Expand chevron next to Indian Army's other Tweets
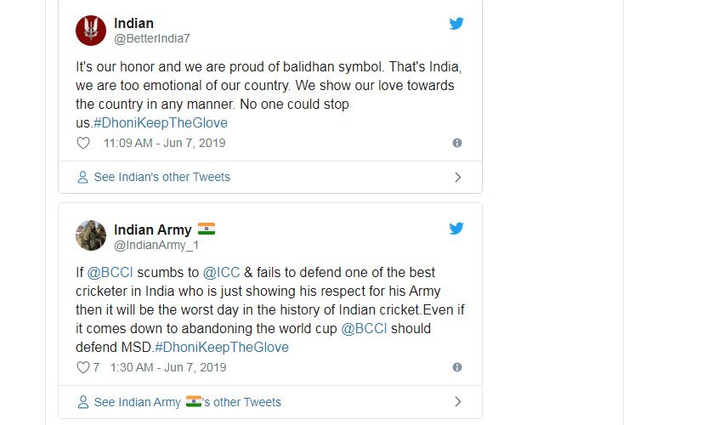Screen dimensions: 719x425 pyautogui.click(x=458, y=402)
